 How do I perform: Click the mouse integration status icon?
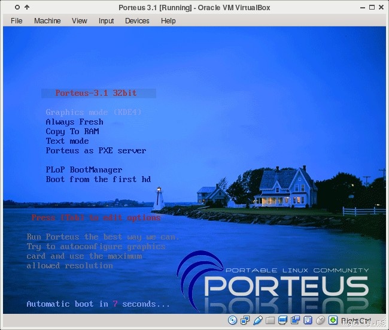click(x=320, y=320)
